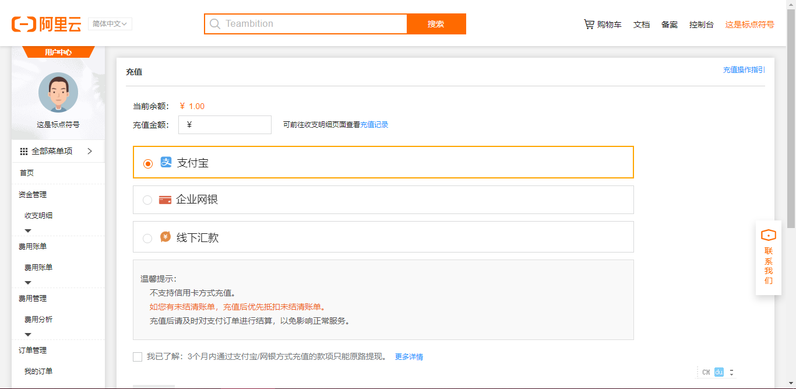This screenshot has height=389, width=796.
Task: Open the 首页 sidebar item
Action: (26, 173)
